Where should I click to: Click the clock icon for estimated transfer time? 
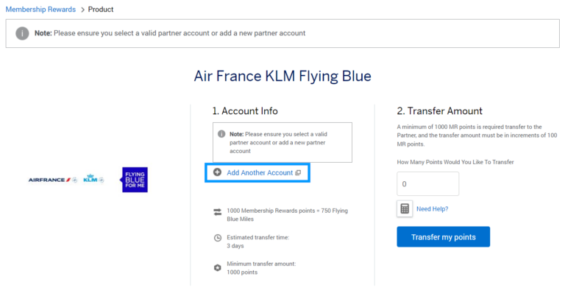click(x=218, y=238)
